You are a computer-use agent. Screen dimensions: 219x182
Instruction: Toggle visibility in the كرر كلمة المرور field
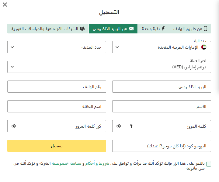[14, 126]
